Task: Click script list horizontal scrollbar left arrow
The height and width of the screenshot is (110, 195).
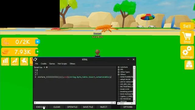Action: pos(119,103)
